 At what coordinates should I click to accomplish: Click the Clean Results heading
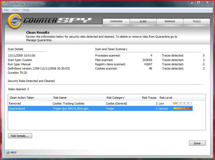[x=38, y=32]
